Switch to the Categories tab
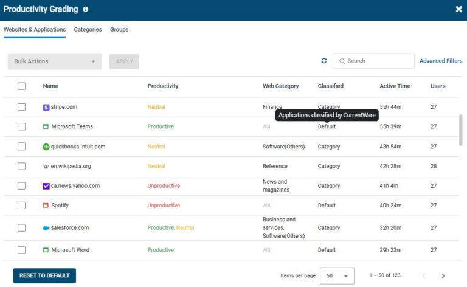Viewport: 467px width, 287px height. click(88, 29)
